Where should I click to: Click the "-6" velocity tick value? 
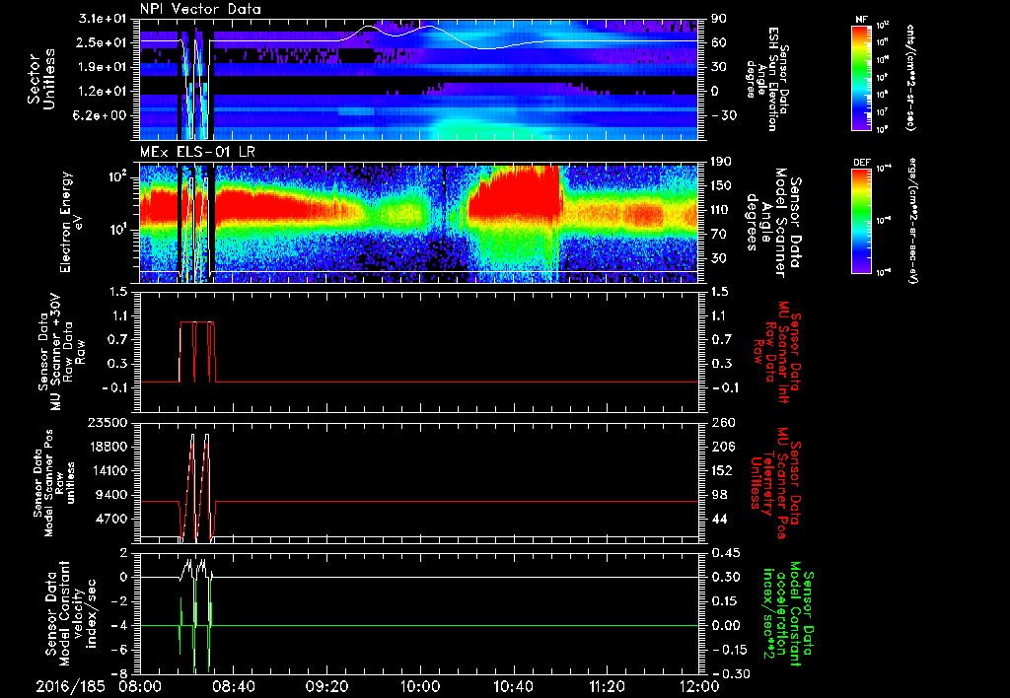[119, 651]
